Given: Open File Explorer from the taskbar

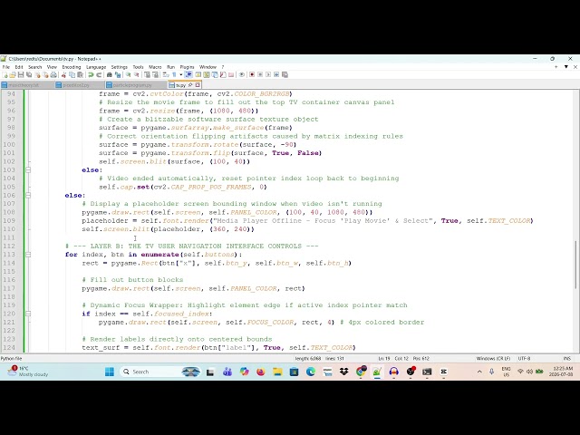Looking at the screenshot, I should (277, 372).
